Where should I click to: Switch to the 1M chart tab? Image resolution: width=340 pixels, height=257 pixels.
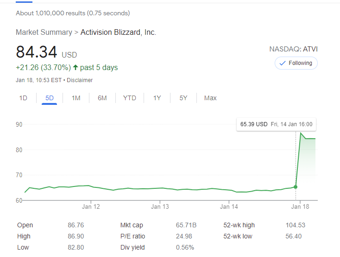point(76,98)
